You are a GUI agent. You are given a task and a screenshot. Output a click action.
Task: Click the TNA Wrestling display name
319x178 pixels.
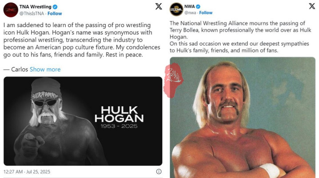click(36, 7)
